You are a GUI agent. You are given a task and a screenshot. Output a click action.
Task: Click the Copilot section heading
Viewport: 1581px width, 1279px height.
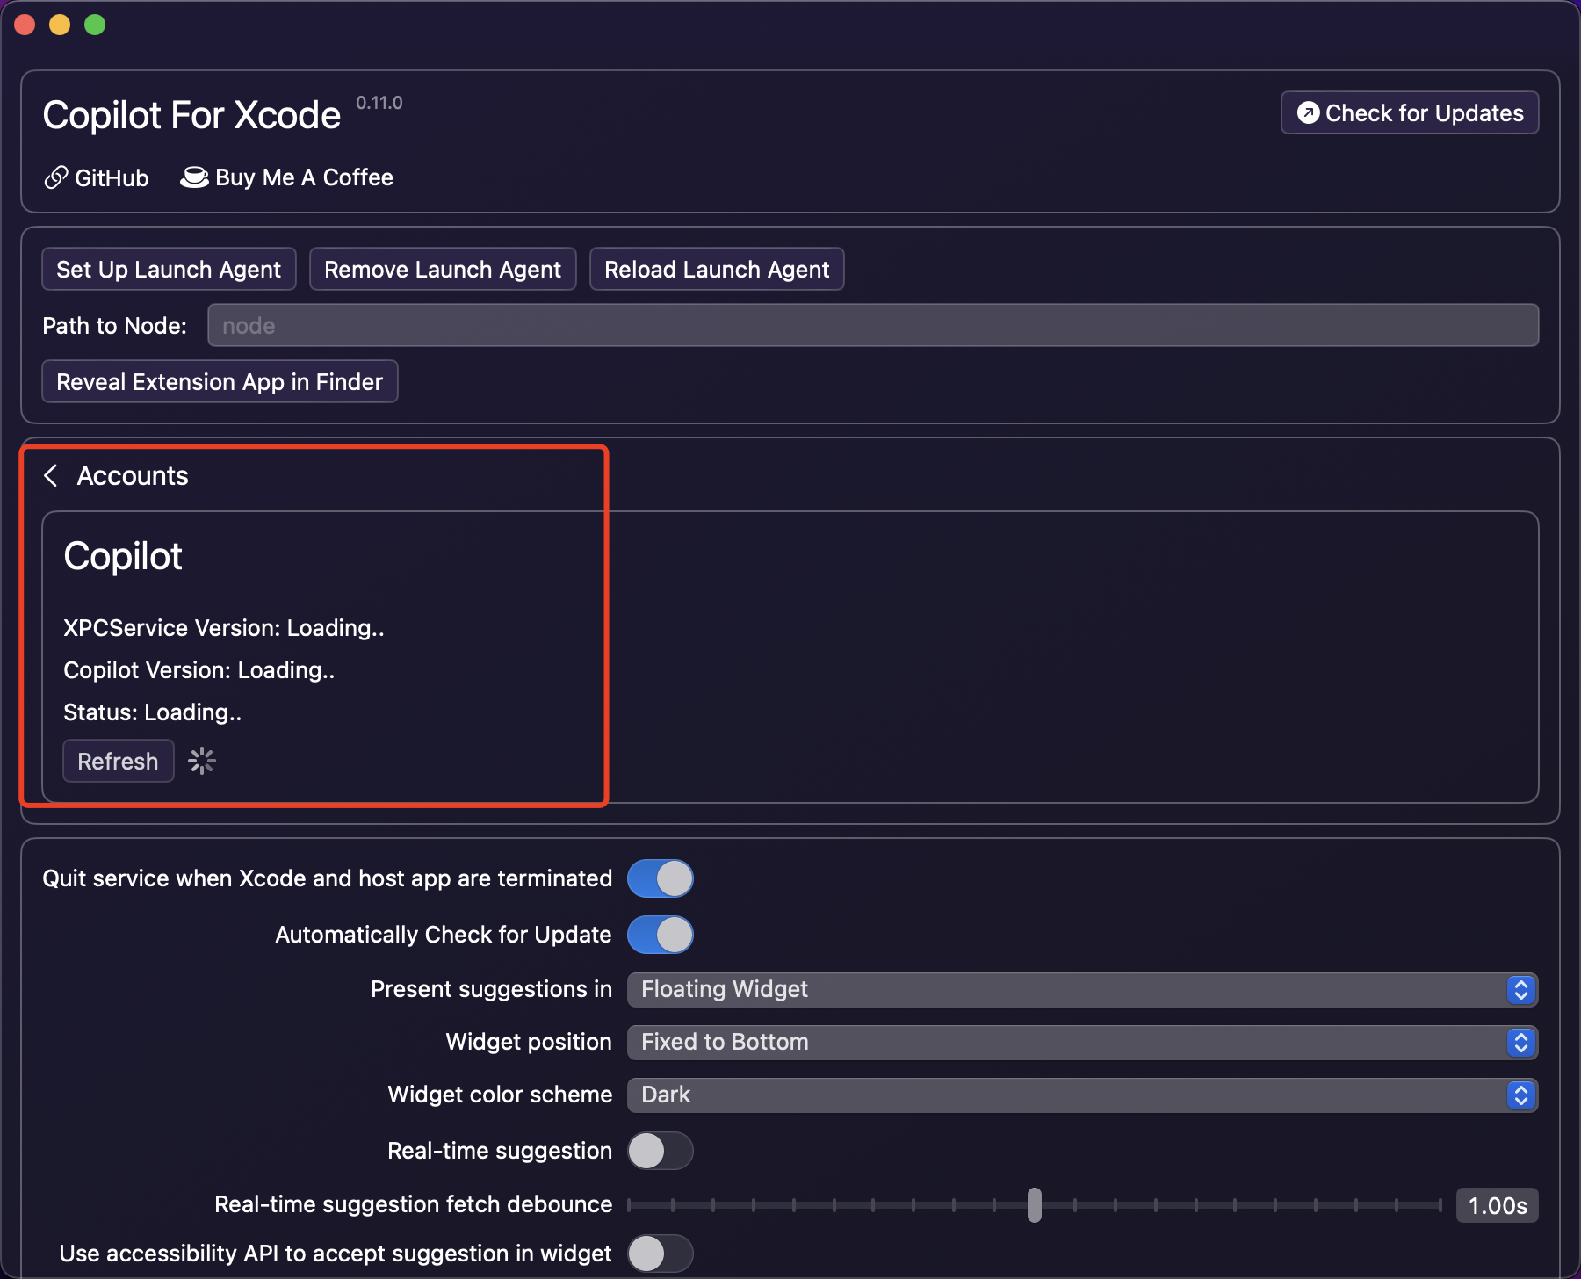click(123, 556)
